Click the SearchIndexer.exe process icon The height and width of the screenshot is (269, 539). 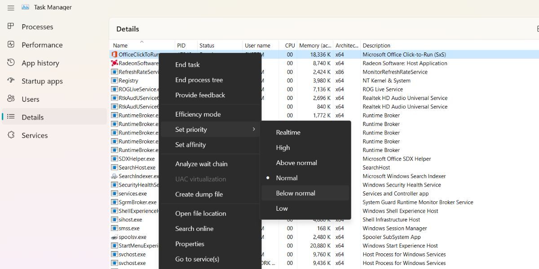click(x=115, y=176)
